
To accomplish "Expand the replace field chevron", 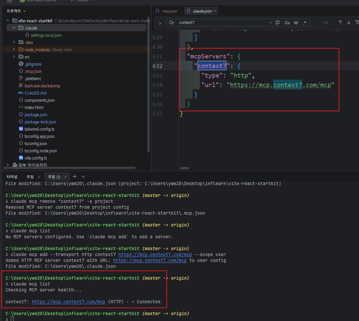I will [160, 23].
